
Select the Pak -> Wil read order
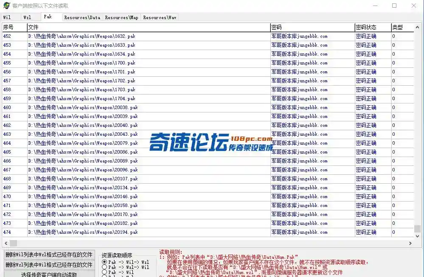118,272
